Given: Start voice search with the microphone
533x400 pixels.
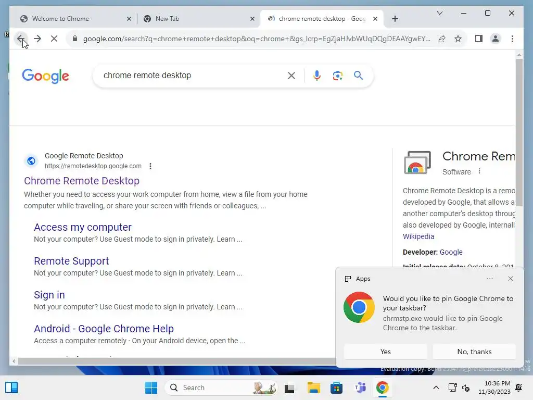Looking at the screenshot, I should (317, 75).
